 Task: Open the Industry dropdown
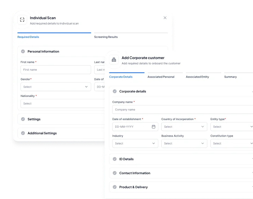135,143
